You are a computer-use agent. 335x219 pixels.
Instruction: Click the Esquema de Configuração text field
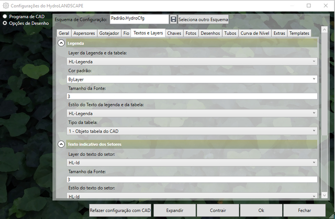click(139, 19)
